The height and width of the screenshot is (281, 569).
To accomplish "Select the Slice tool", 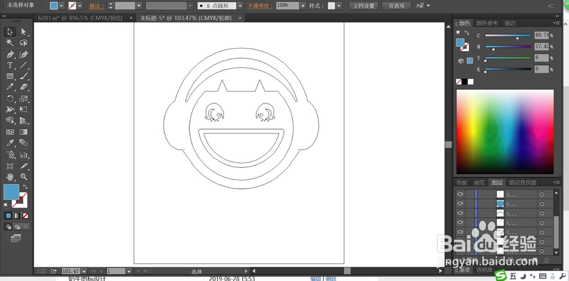I will point(23,166).
